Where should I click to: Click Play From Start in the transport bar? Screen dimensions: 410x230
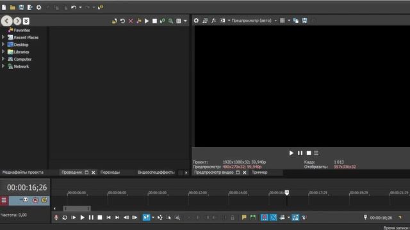tap(74, 217)
